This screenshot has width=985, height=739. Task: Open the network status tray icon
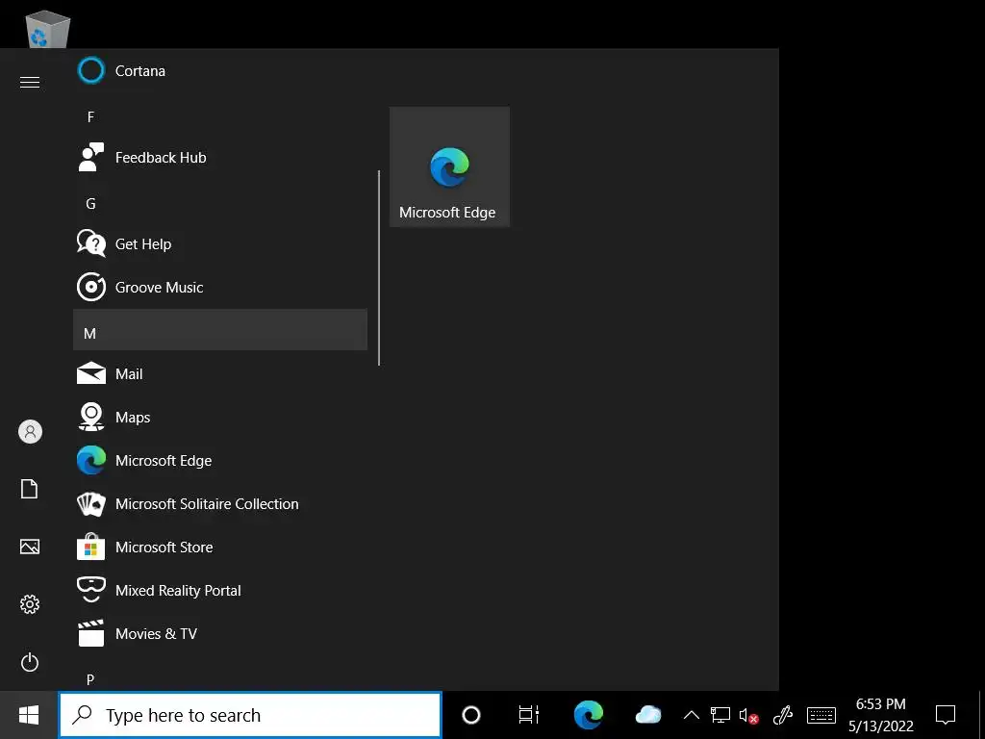[x=720, y=715]
